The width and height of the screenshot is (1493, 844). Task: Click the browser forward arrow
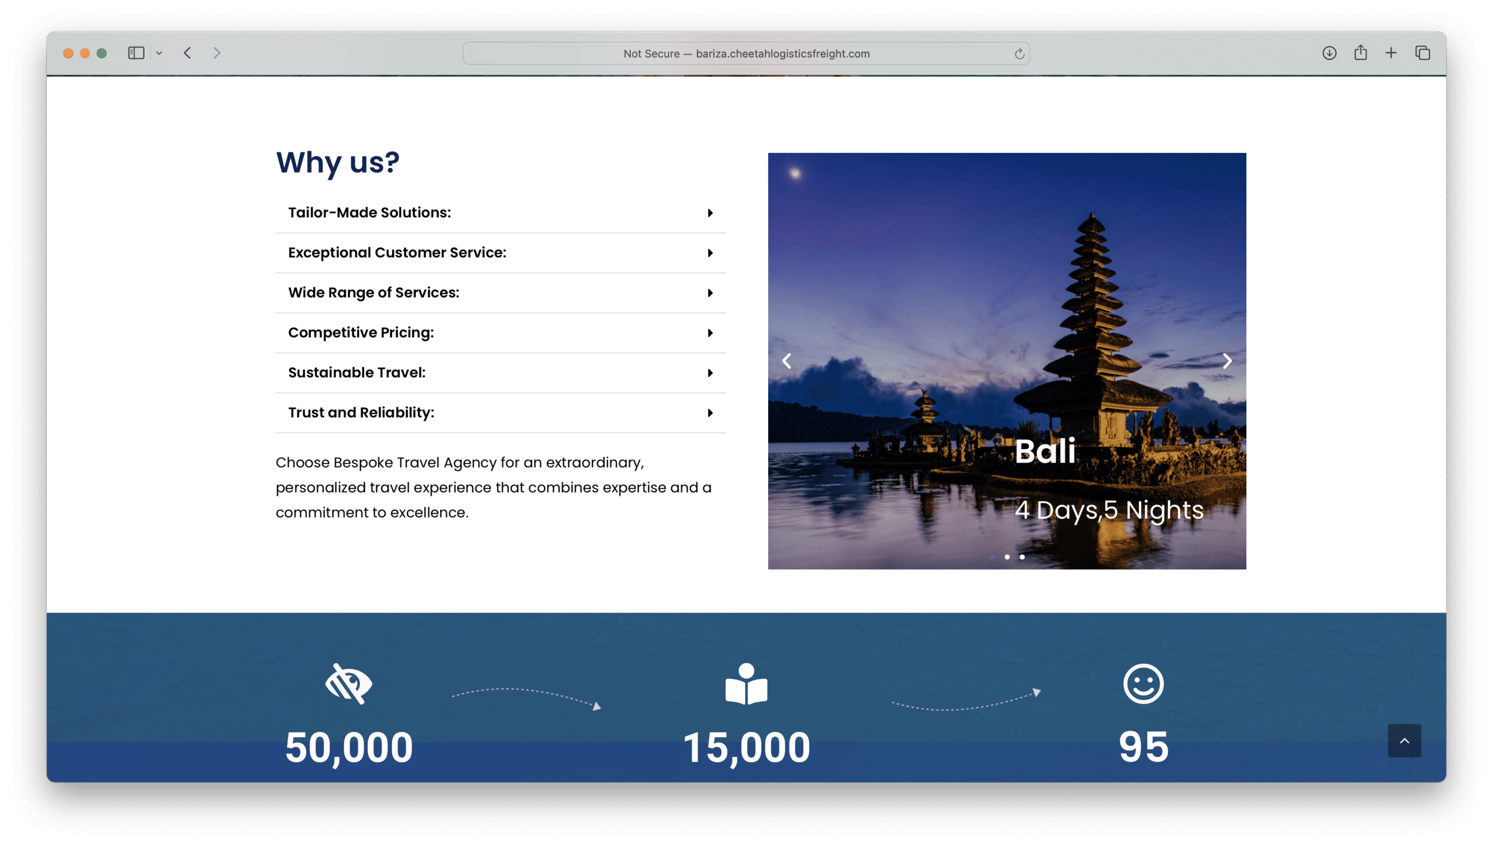point(217,53)
